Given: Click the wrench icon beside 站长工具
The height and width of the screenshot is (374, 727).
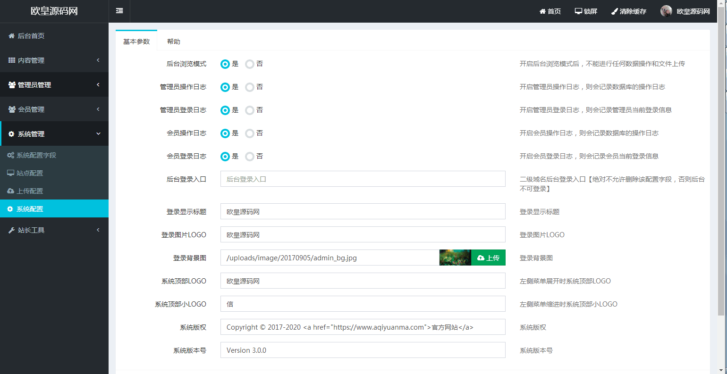Looking at the screenshot, I should pos(11,230).
